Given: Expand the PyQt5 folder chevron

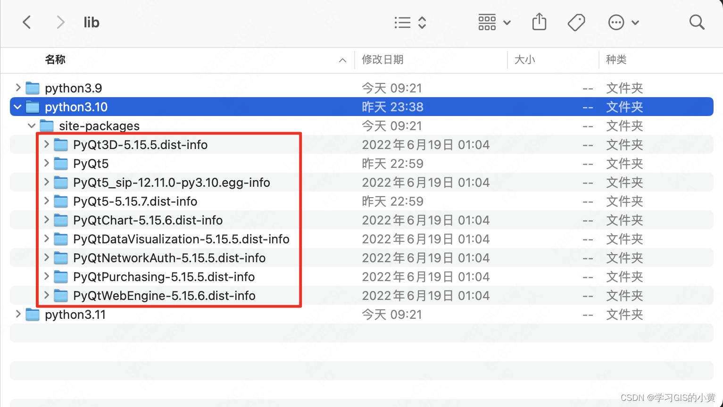Looking at the screenshot, I should point(46,163).
